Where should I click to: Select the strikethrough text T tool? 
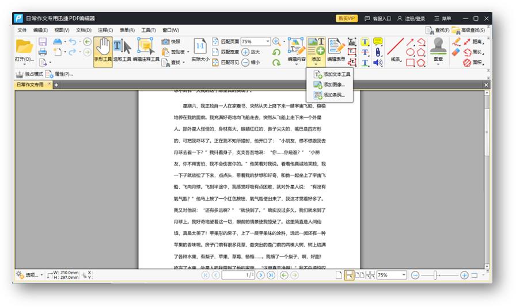click(x=365, y=52)
